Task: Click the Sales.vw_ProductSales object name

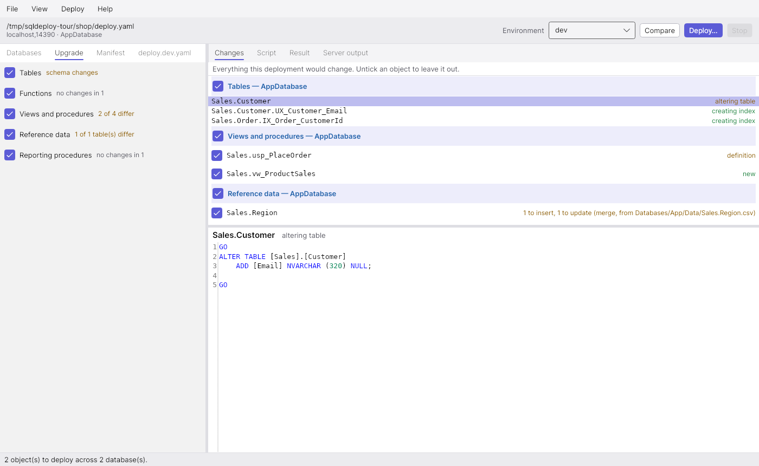Action: tap(271, 174)
